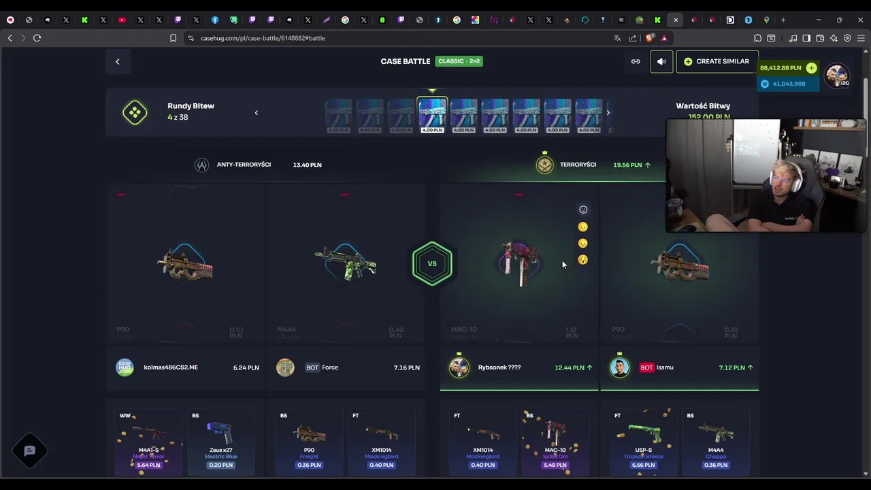Copy the battle link with chain icon

[636, 61]
